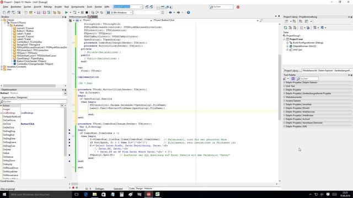Click the Save file diskette icon

(39, 13)
